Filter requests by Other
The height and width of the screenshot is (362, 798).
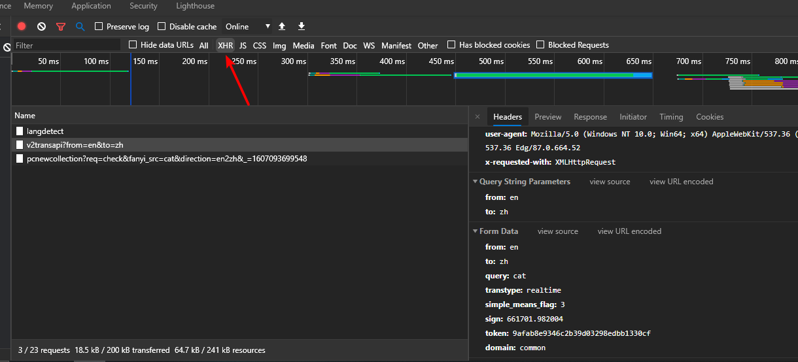tap(428, 46)
